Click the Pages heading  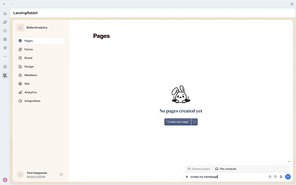click(x=101, y=36)
